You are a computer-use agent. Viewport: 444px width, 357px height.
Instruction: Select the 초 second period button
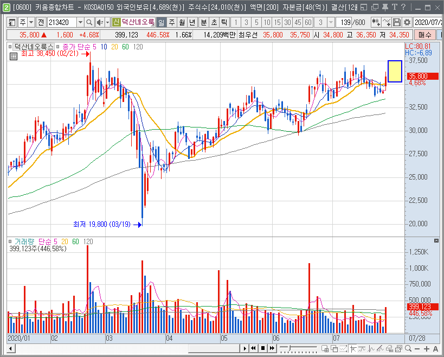[214, 22]
